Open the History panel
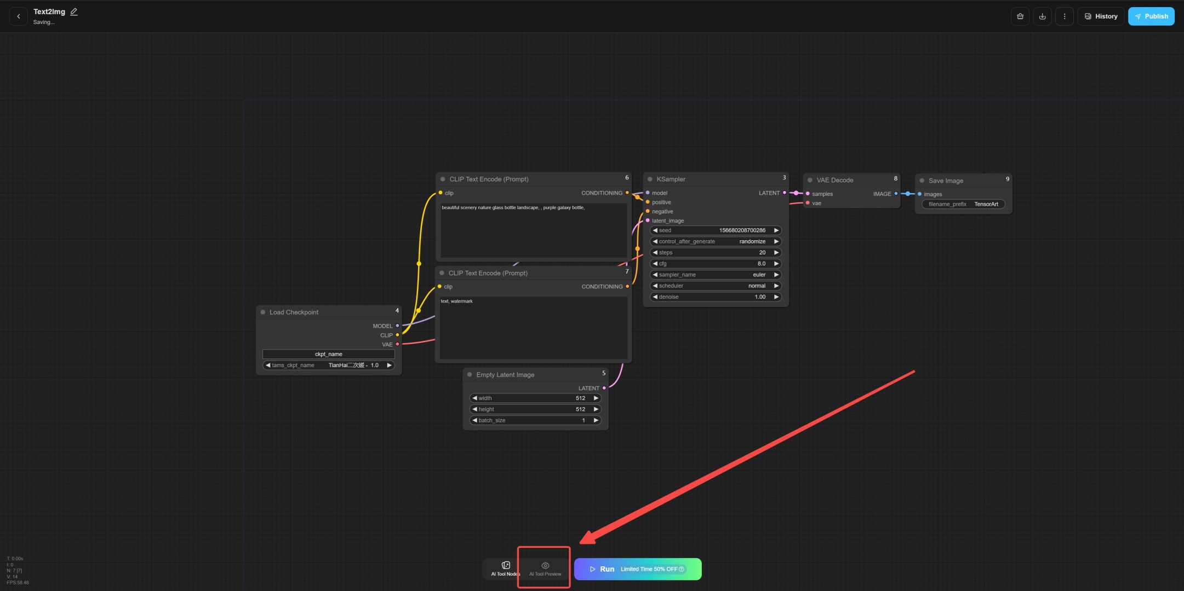Screen dimensions: 1184x591 pyautogui.click(x=1101, y=16)
